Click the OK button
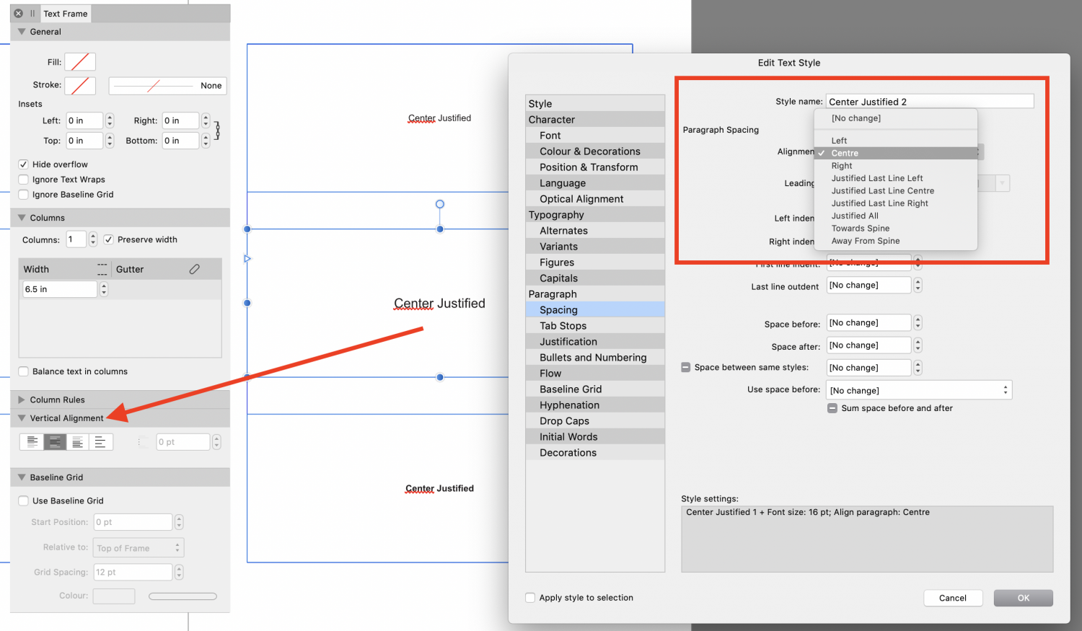 pyautogui.click(x=1023, y=598)
